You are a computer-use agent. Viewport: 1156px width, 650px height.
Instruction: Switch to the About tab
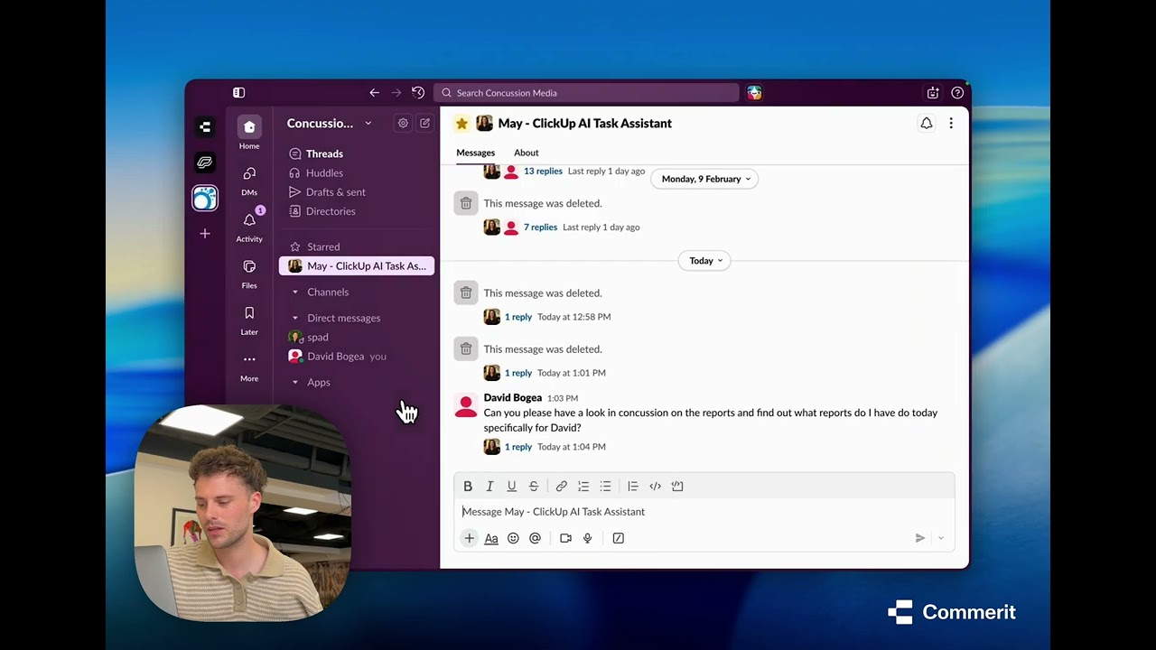click(526, 153)
